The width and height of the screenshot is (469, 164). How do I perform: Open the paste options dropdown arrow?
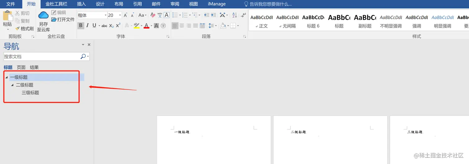click(7, 30)
